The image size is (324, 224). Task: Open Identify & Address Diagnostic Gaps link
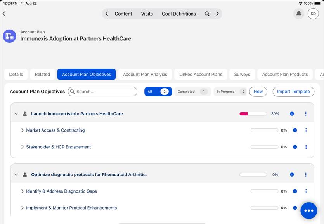pyautogui.click(x=61, y=191)
